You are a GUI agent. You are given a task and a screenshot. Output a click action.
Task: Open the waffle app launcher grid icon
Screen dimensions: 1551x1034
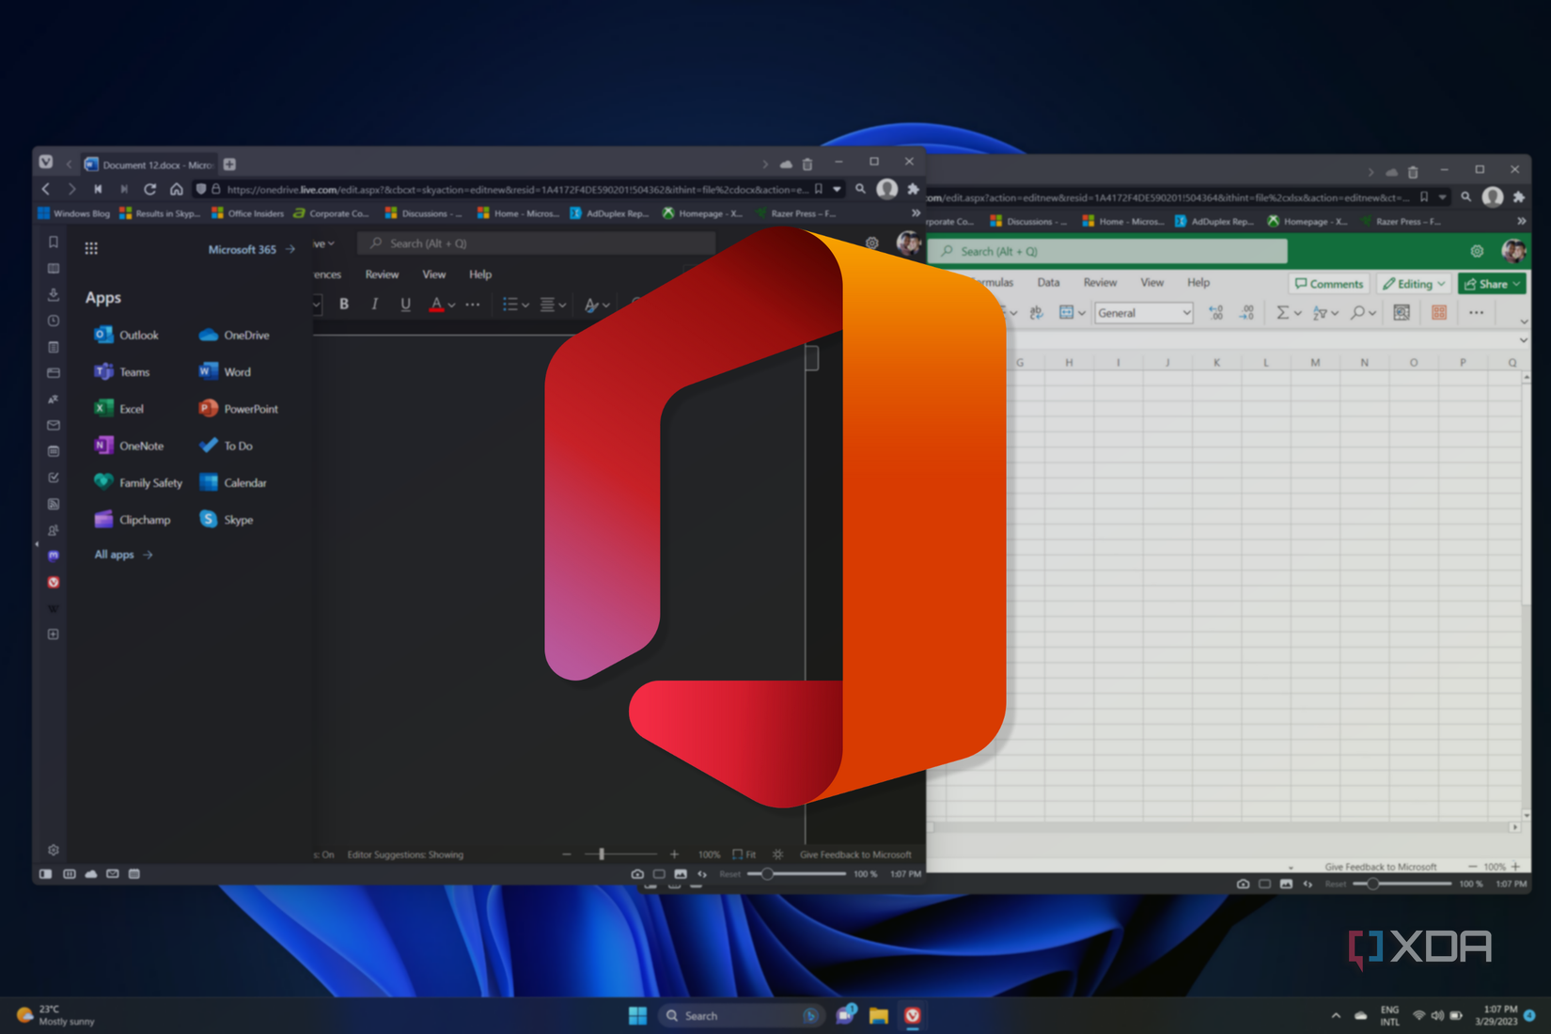[x=91, y=247]
